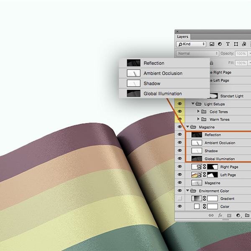Close the Layers panel with the x
The width and height of the screenshot is (251, 251).
point(177,32)
